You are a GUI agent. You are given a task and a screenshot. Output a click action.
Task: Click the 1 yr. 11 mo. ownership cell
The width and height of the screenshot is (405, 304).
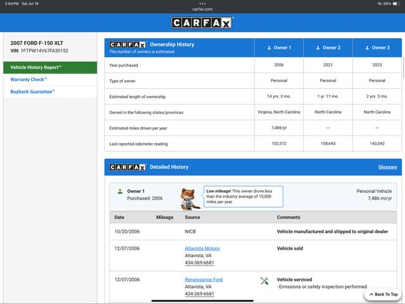click(328, 96)
